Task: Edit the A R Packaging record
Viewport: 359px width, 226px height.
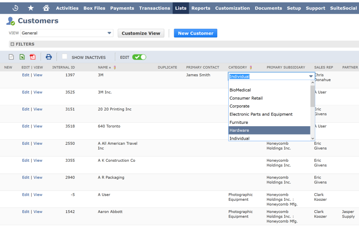Action: (x=26, y=177)
